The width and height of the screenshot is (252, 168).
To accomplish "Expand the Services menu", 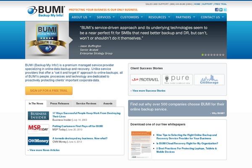I will click(x=106, y=17).
